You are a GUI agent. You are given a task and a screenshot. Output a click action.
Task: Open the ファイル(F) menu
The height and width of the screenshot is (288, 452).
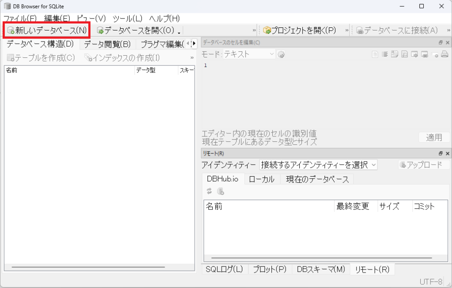tap(20, 19)
